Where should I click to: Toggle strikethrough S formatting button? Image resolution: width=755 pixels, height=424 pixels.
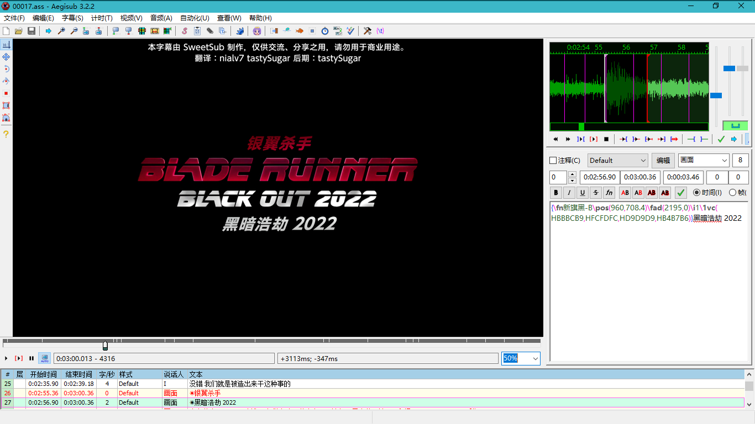coord(596,193)
